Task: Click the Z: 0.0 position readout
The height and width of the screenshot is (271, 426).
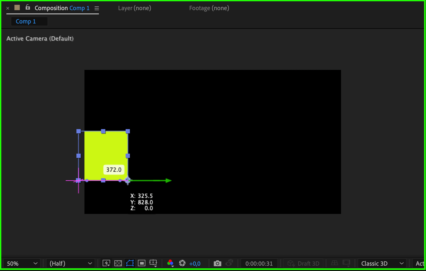Action: point(142,208)
